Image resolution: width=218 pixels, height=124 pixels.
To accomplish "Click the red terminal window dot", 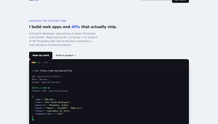I will [32, 62].
